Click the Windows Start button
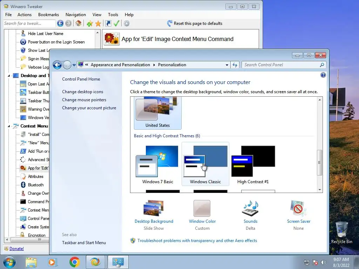Screen dimensions: 359x269 point(9,262)
